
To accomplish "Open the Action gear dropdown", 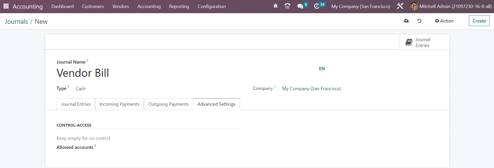I will (x=444, y=21).
